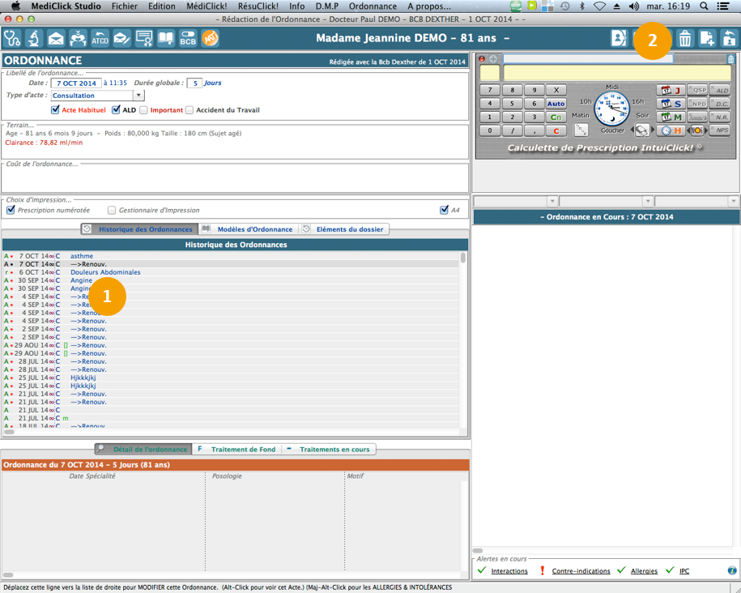
Task: Click the trash icon in top toolbar
Action: (685, 38)
